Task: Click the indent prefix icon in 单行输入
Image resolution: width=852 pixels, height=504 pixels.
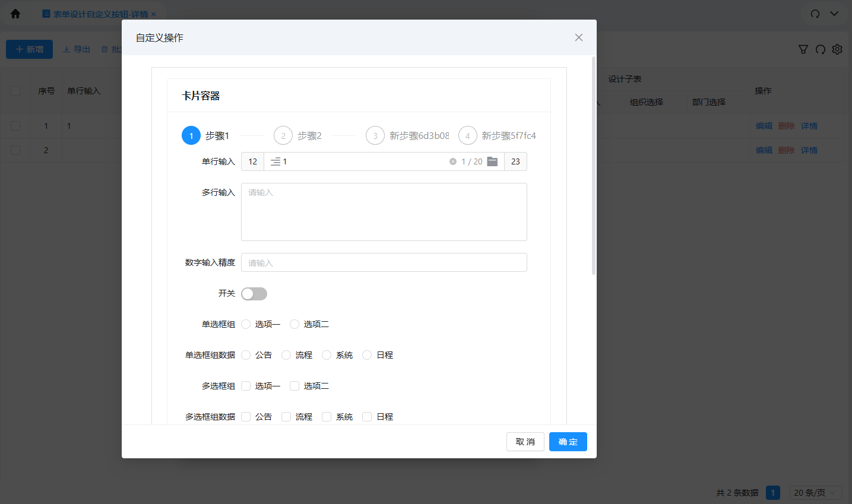Action: pos(275,161)
